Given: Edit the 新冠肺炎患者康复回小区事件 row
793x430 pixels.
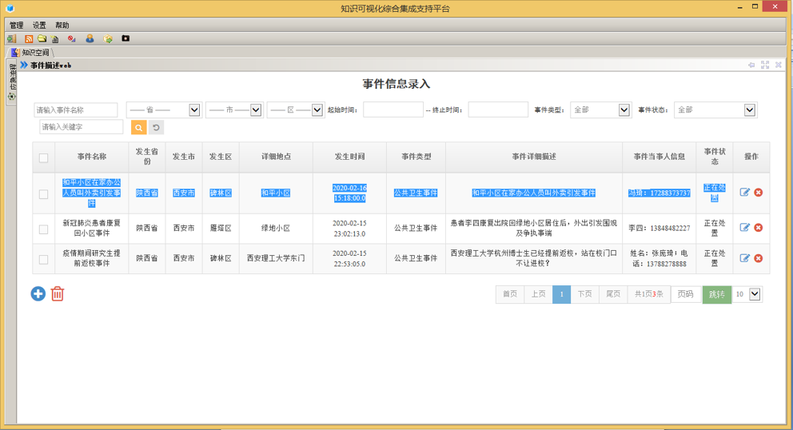Looking at the screenshot, I should tap(744, 228).
